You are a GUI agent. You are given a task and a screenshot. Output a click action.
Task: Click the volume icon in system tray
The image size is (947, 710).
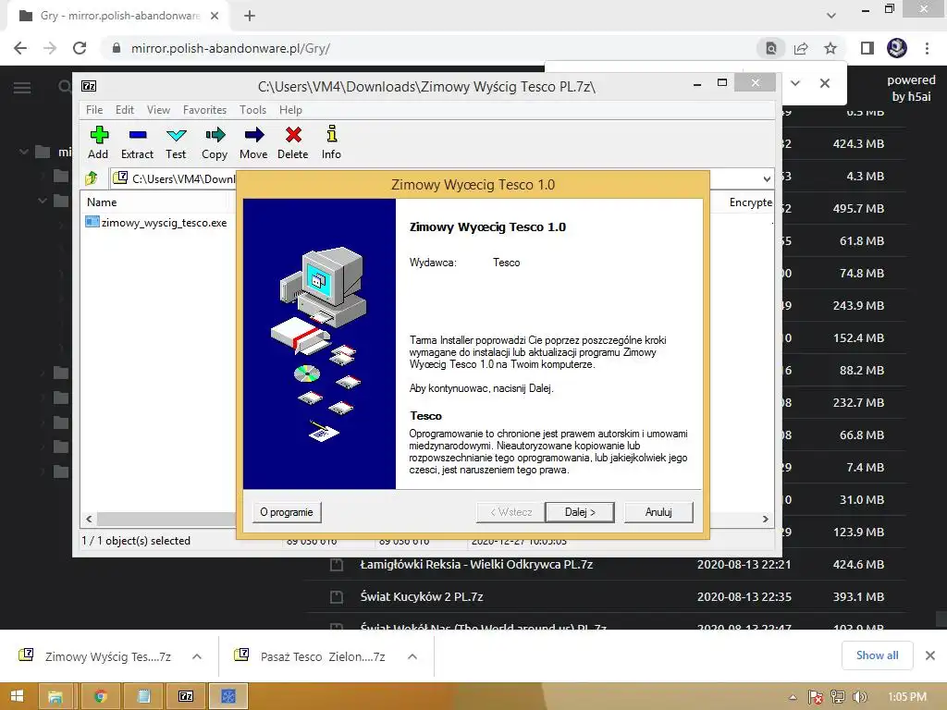[859, 697]
